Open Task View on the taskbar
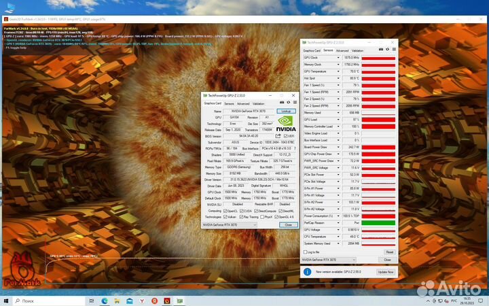The width and height of the screenshot is (489, 306). [x=92, y=301]
